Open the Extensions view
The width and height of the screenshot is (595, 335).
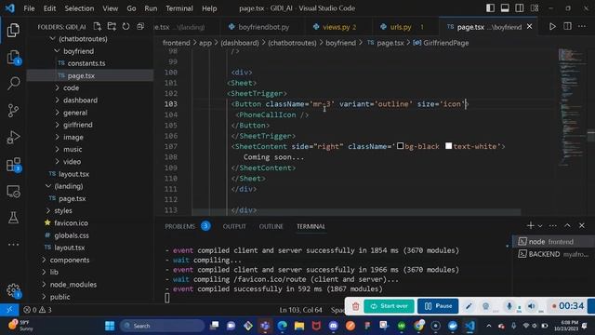[13, 165]
